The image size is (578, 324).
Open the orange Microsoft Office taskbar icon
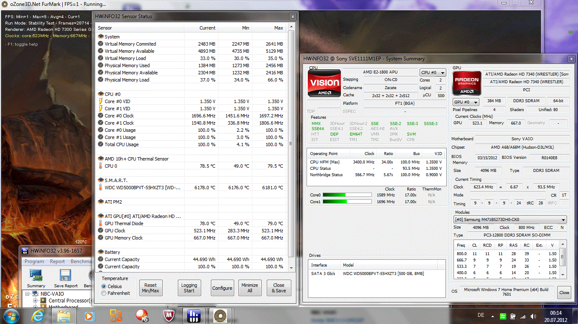click(x=116, y=316)
